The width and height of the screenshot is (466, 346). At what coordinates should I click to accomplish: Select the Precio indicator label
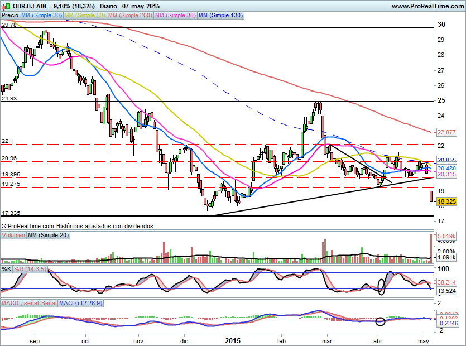[10, 16]
